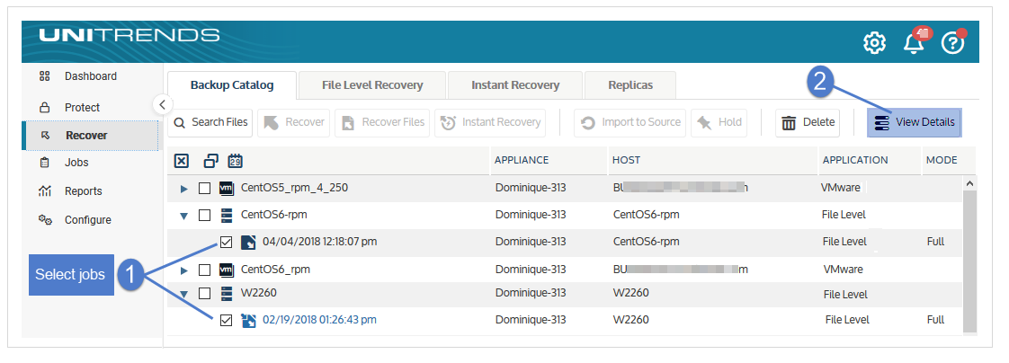This screenshot has width=1009, height=363.
Task: Click the catalog vertical scrollbar thumb
Action: pyautogui.click(x=969, y=261)
